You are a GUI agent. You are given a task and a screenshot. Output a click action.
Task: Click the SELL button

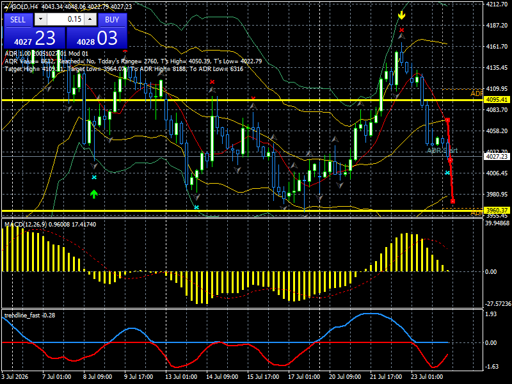click(18, 20)
